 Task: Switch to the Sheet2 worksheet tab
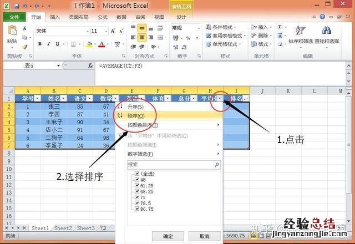(x=63, y=228)
